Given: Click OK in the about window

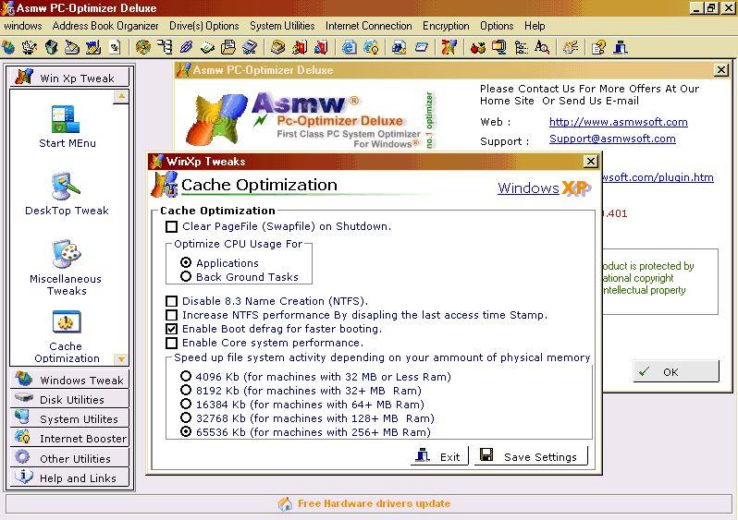Looking at the screenshot, I should 676,371.
